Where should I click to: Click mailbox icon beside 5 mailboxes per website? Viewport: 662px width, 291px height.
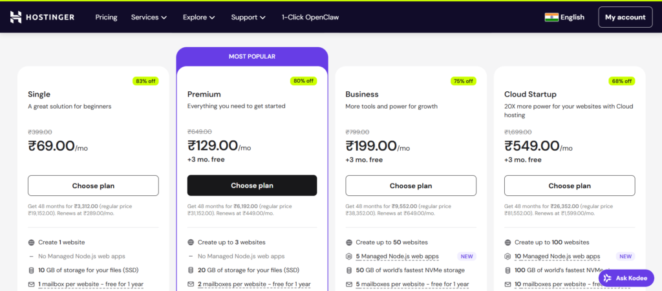click(x=349, y=284)
